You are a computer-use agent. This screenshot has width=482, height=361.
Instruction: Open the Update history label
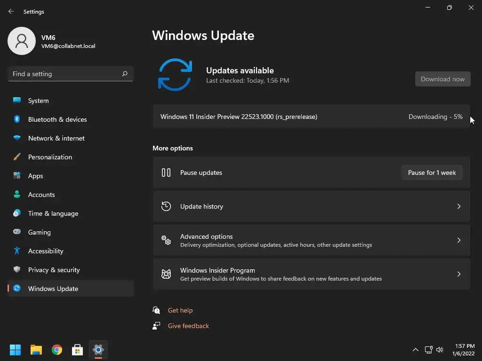(201, 206)
